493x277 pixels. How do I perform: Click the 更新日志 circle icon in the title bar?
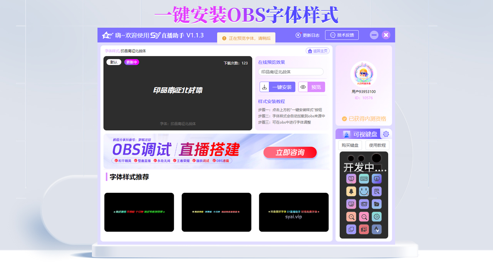pyautogui.click(x=298, y=35)
